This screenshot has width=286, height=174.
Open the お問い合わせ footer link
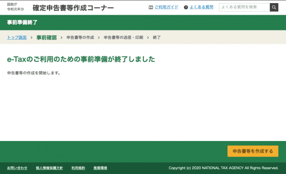[x=17, y=168]
